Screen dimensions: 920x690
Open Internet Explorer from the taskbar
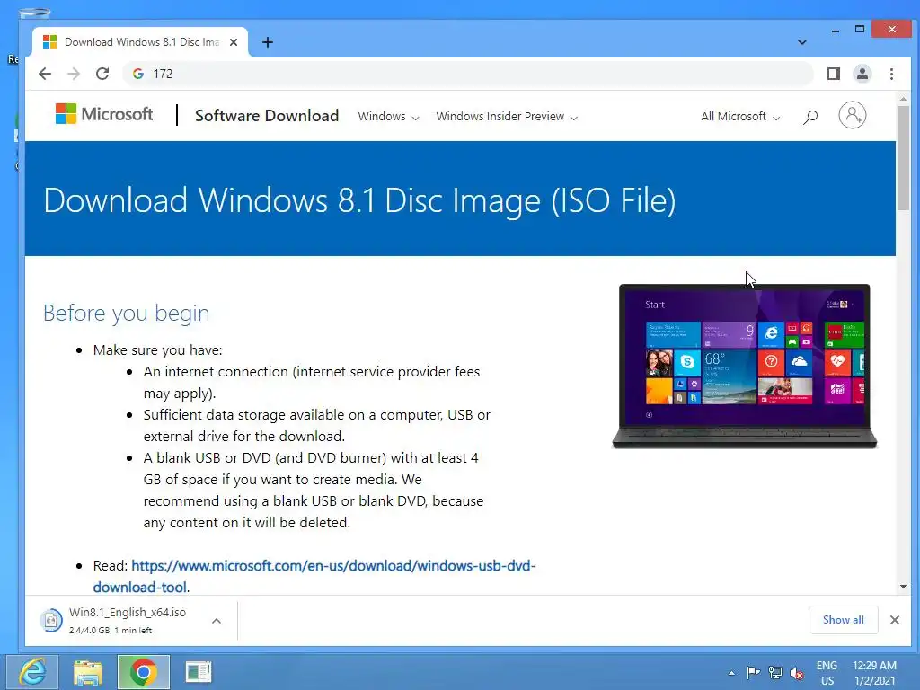[x=32, y=672]
